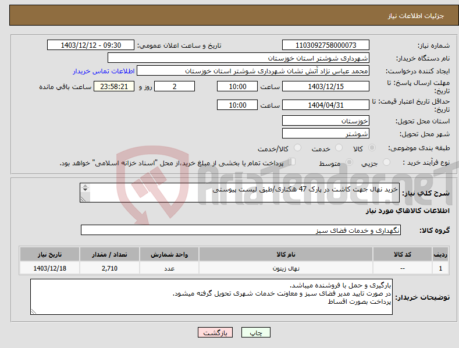Click the resize handle of description box
The width and height of the screenshot is (459, 348).
click(83, 199)
